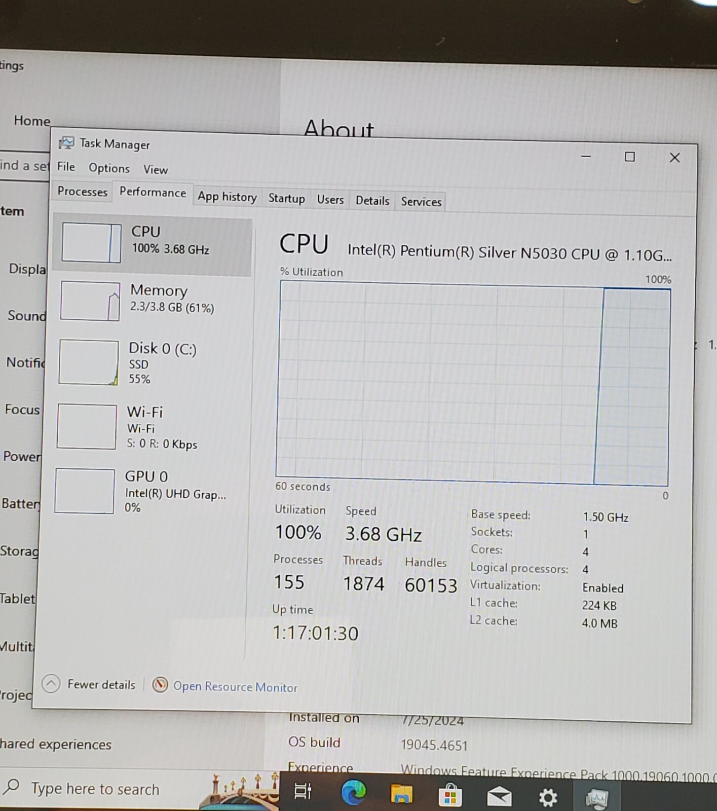Switch to the Services tab
This screenshot has height=811, width=717.
421,202
